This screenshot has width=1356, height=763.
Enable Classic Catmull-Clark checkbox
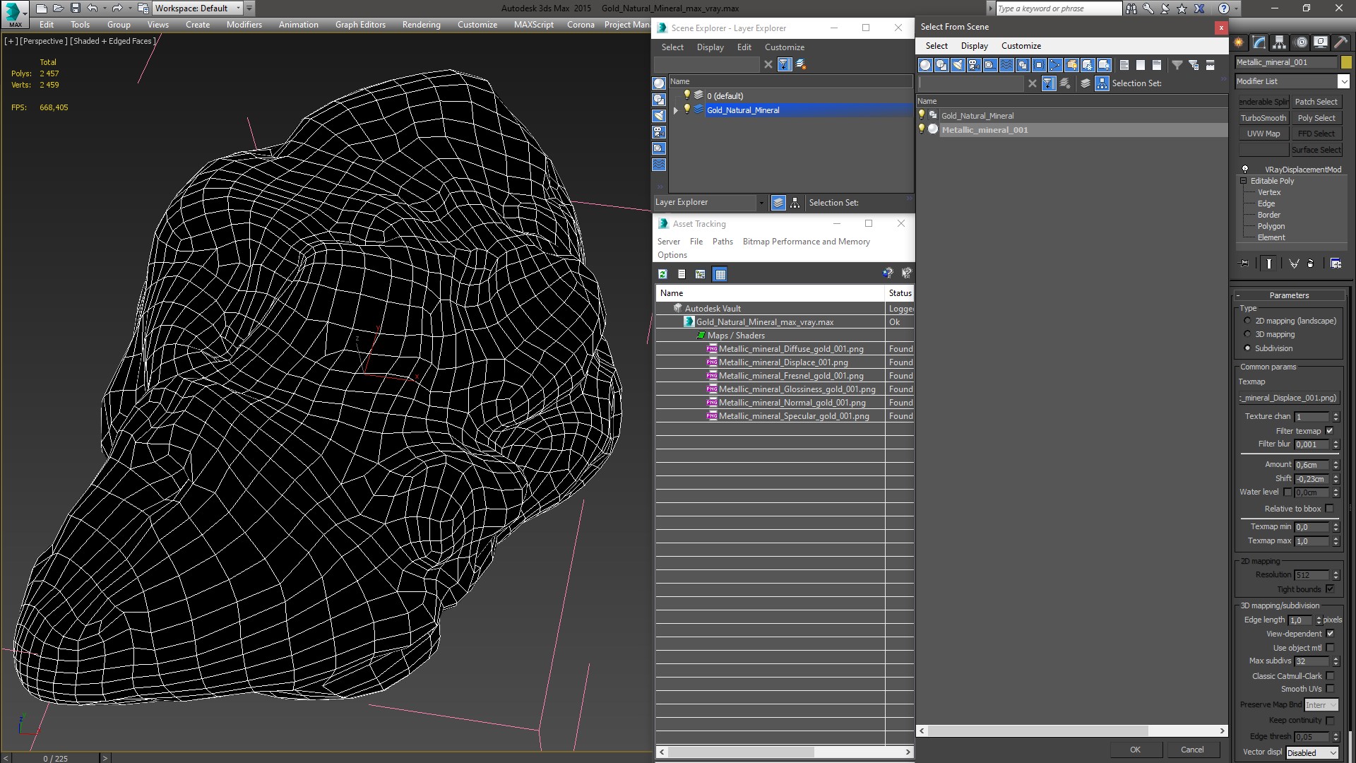[1330, 676]
